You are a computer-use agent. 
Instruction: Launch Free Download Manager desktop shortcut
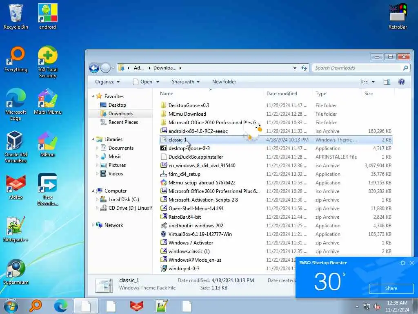tap(47, 190)
